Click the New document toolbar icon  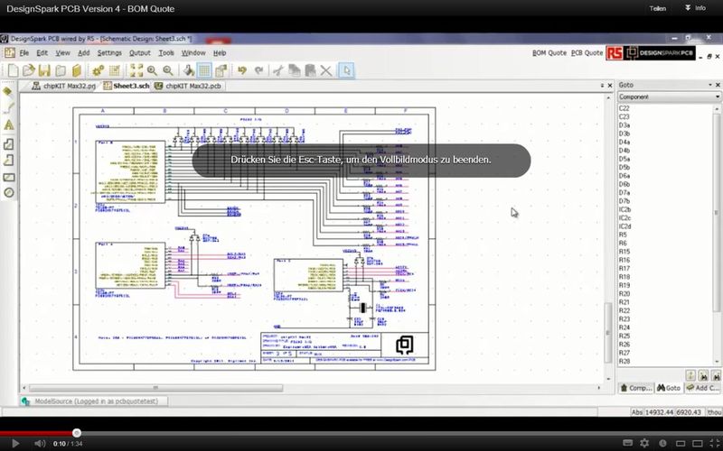pyautogui.click(x=13, y=70)
